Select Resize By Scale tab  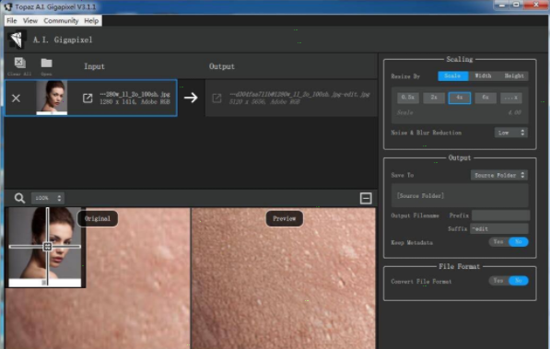453,76
